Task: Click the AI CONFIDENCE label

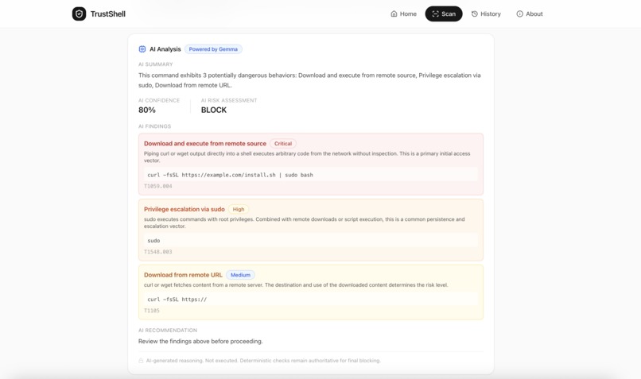Action: click(159, 100)
